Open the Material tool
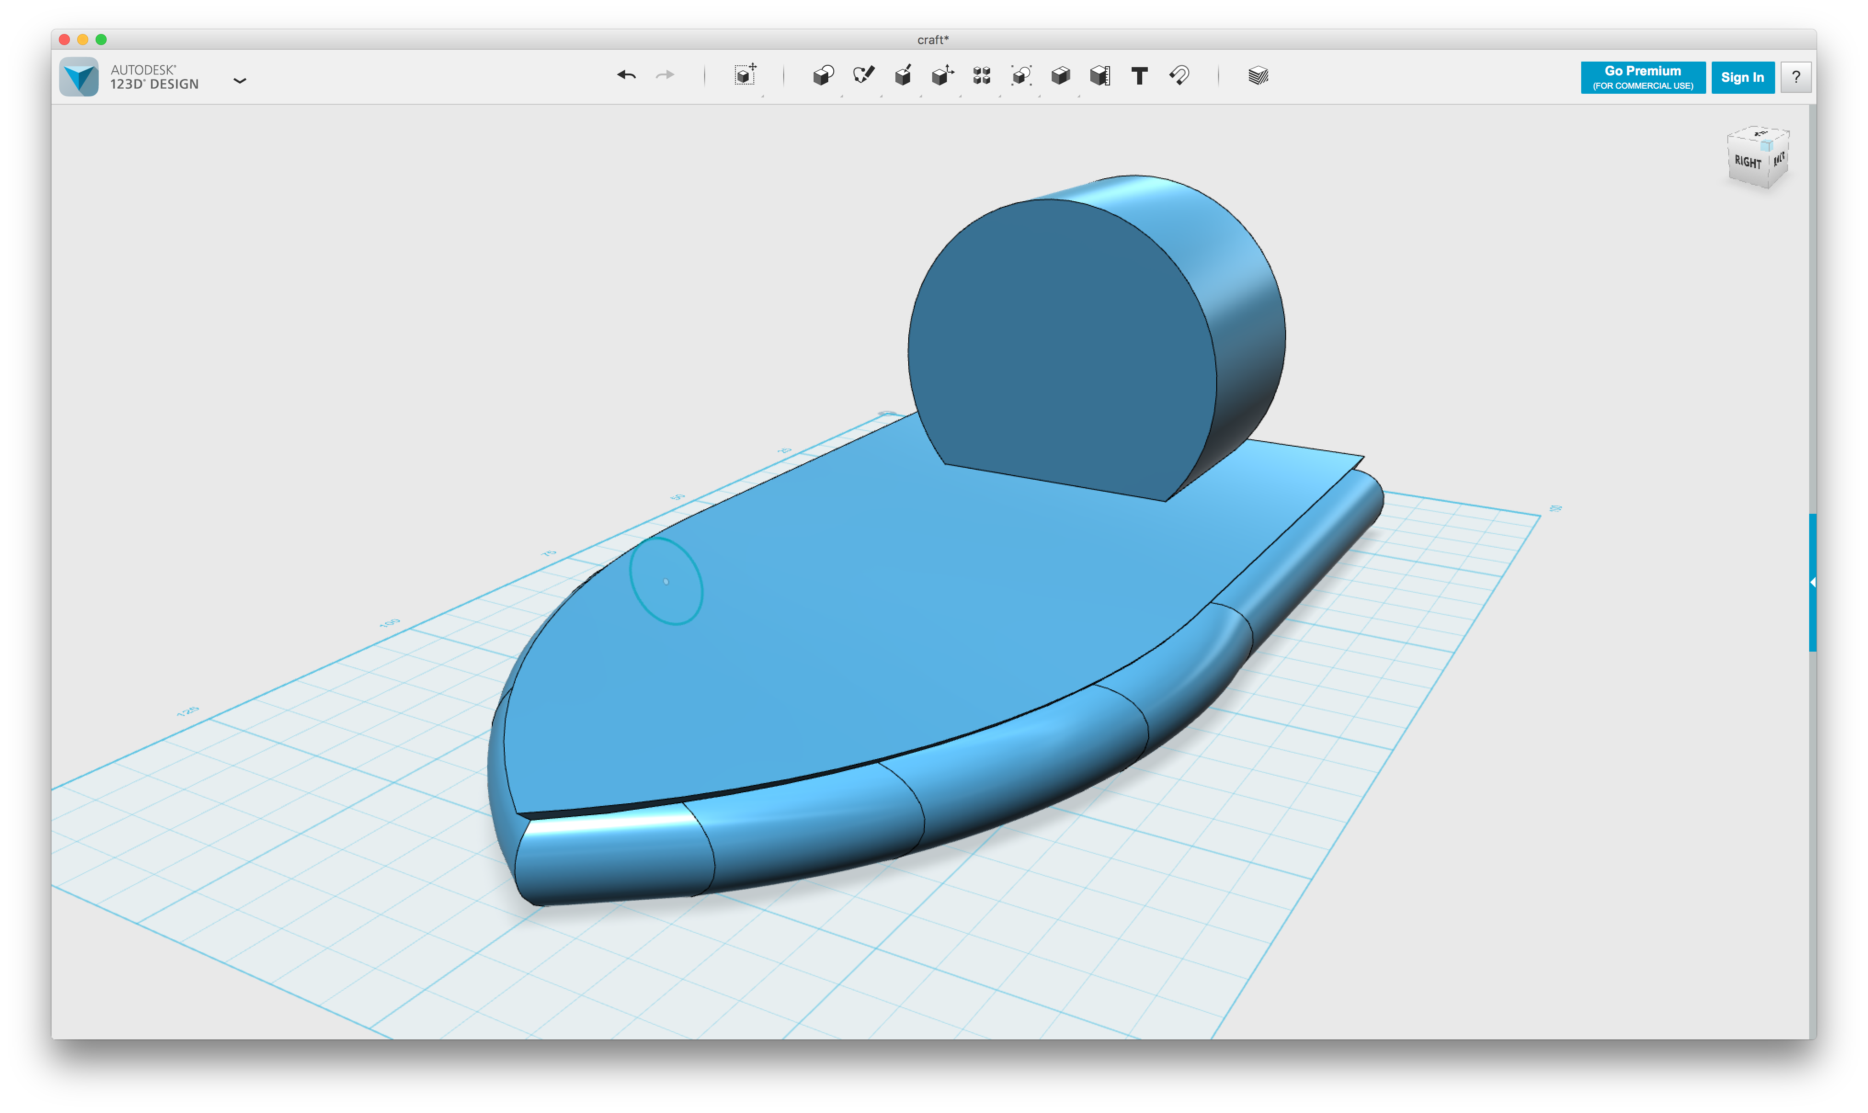The height and width of the screenshot is (1113, 1868). coord(1258,75)
